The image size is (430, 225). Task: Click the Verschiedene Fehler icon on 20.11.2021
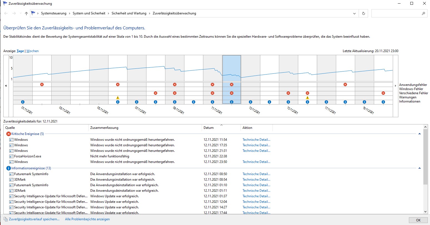tap(383, 93)
